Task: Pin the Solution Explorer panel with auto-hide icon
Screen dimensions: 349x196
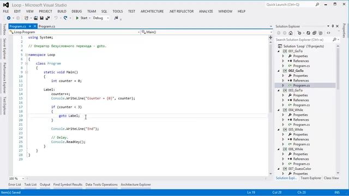Action: [333, 26]
